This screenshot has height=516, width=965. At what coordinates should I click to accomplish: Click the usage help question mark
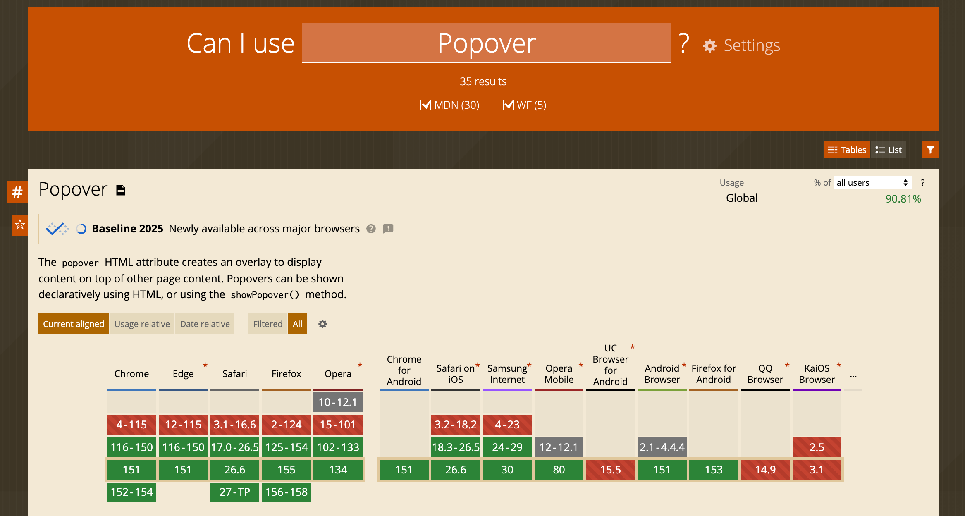[x=923, y=183]
